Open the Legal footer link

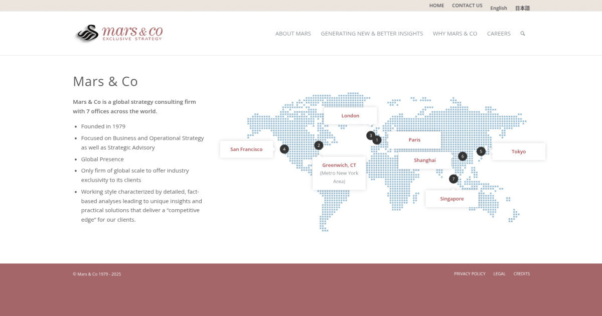[499, 274]
